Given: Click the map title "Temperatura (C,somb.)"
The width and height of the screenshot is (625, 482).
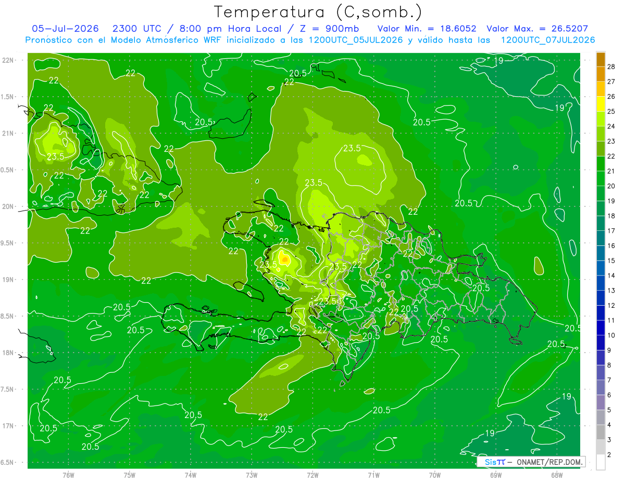Looking at the screenshot, I should (318, 11).
